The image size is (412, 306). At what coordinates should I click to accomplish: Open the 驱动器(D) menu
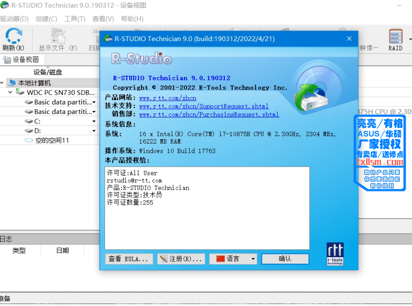tap(14, 19)
